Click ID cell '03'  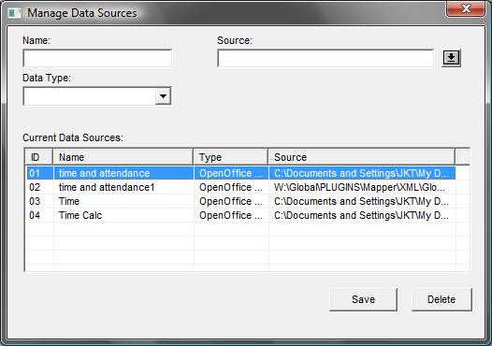coord(40,201)
